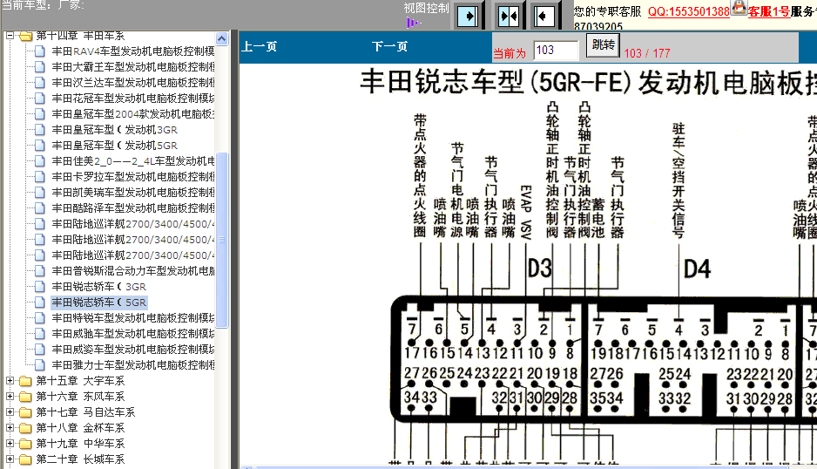
Task: Click document icon beside 丰田凯美瑞车型
Action: [39, 192]
